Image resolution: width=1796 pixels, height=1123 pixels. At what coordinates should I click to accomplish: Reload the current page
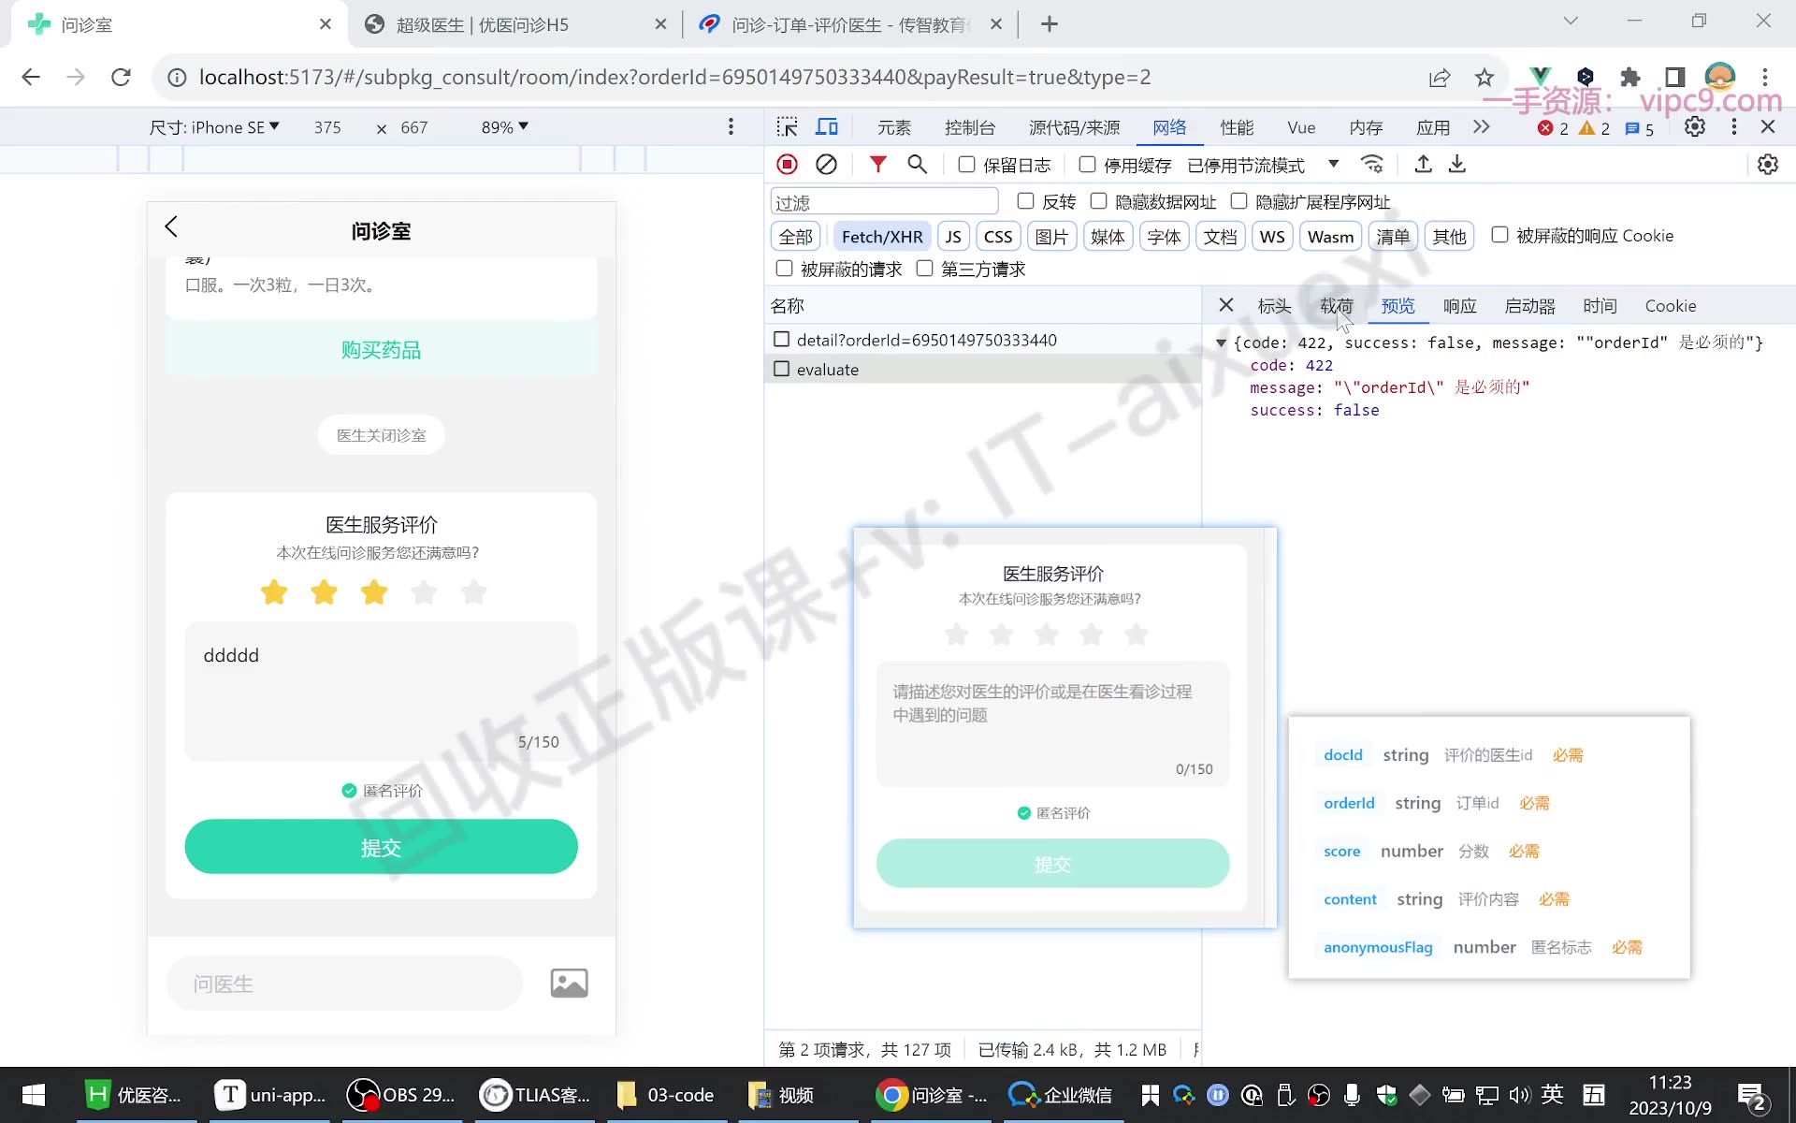pos(121,78)
